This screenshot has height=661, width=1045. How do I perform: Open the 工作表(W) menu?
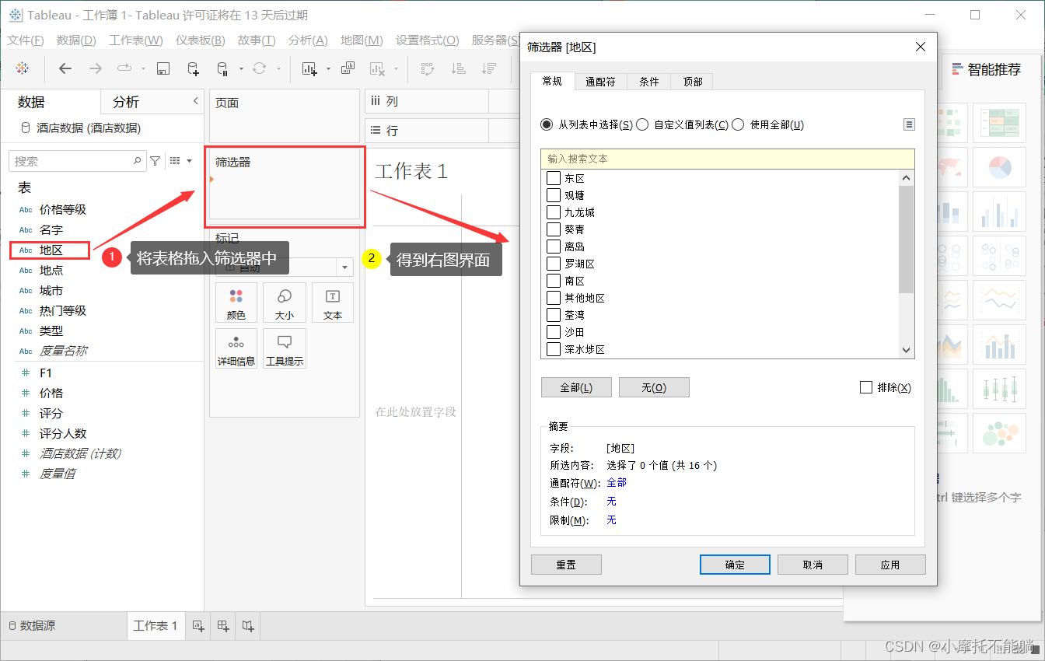pos(136,40)
